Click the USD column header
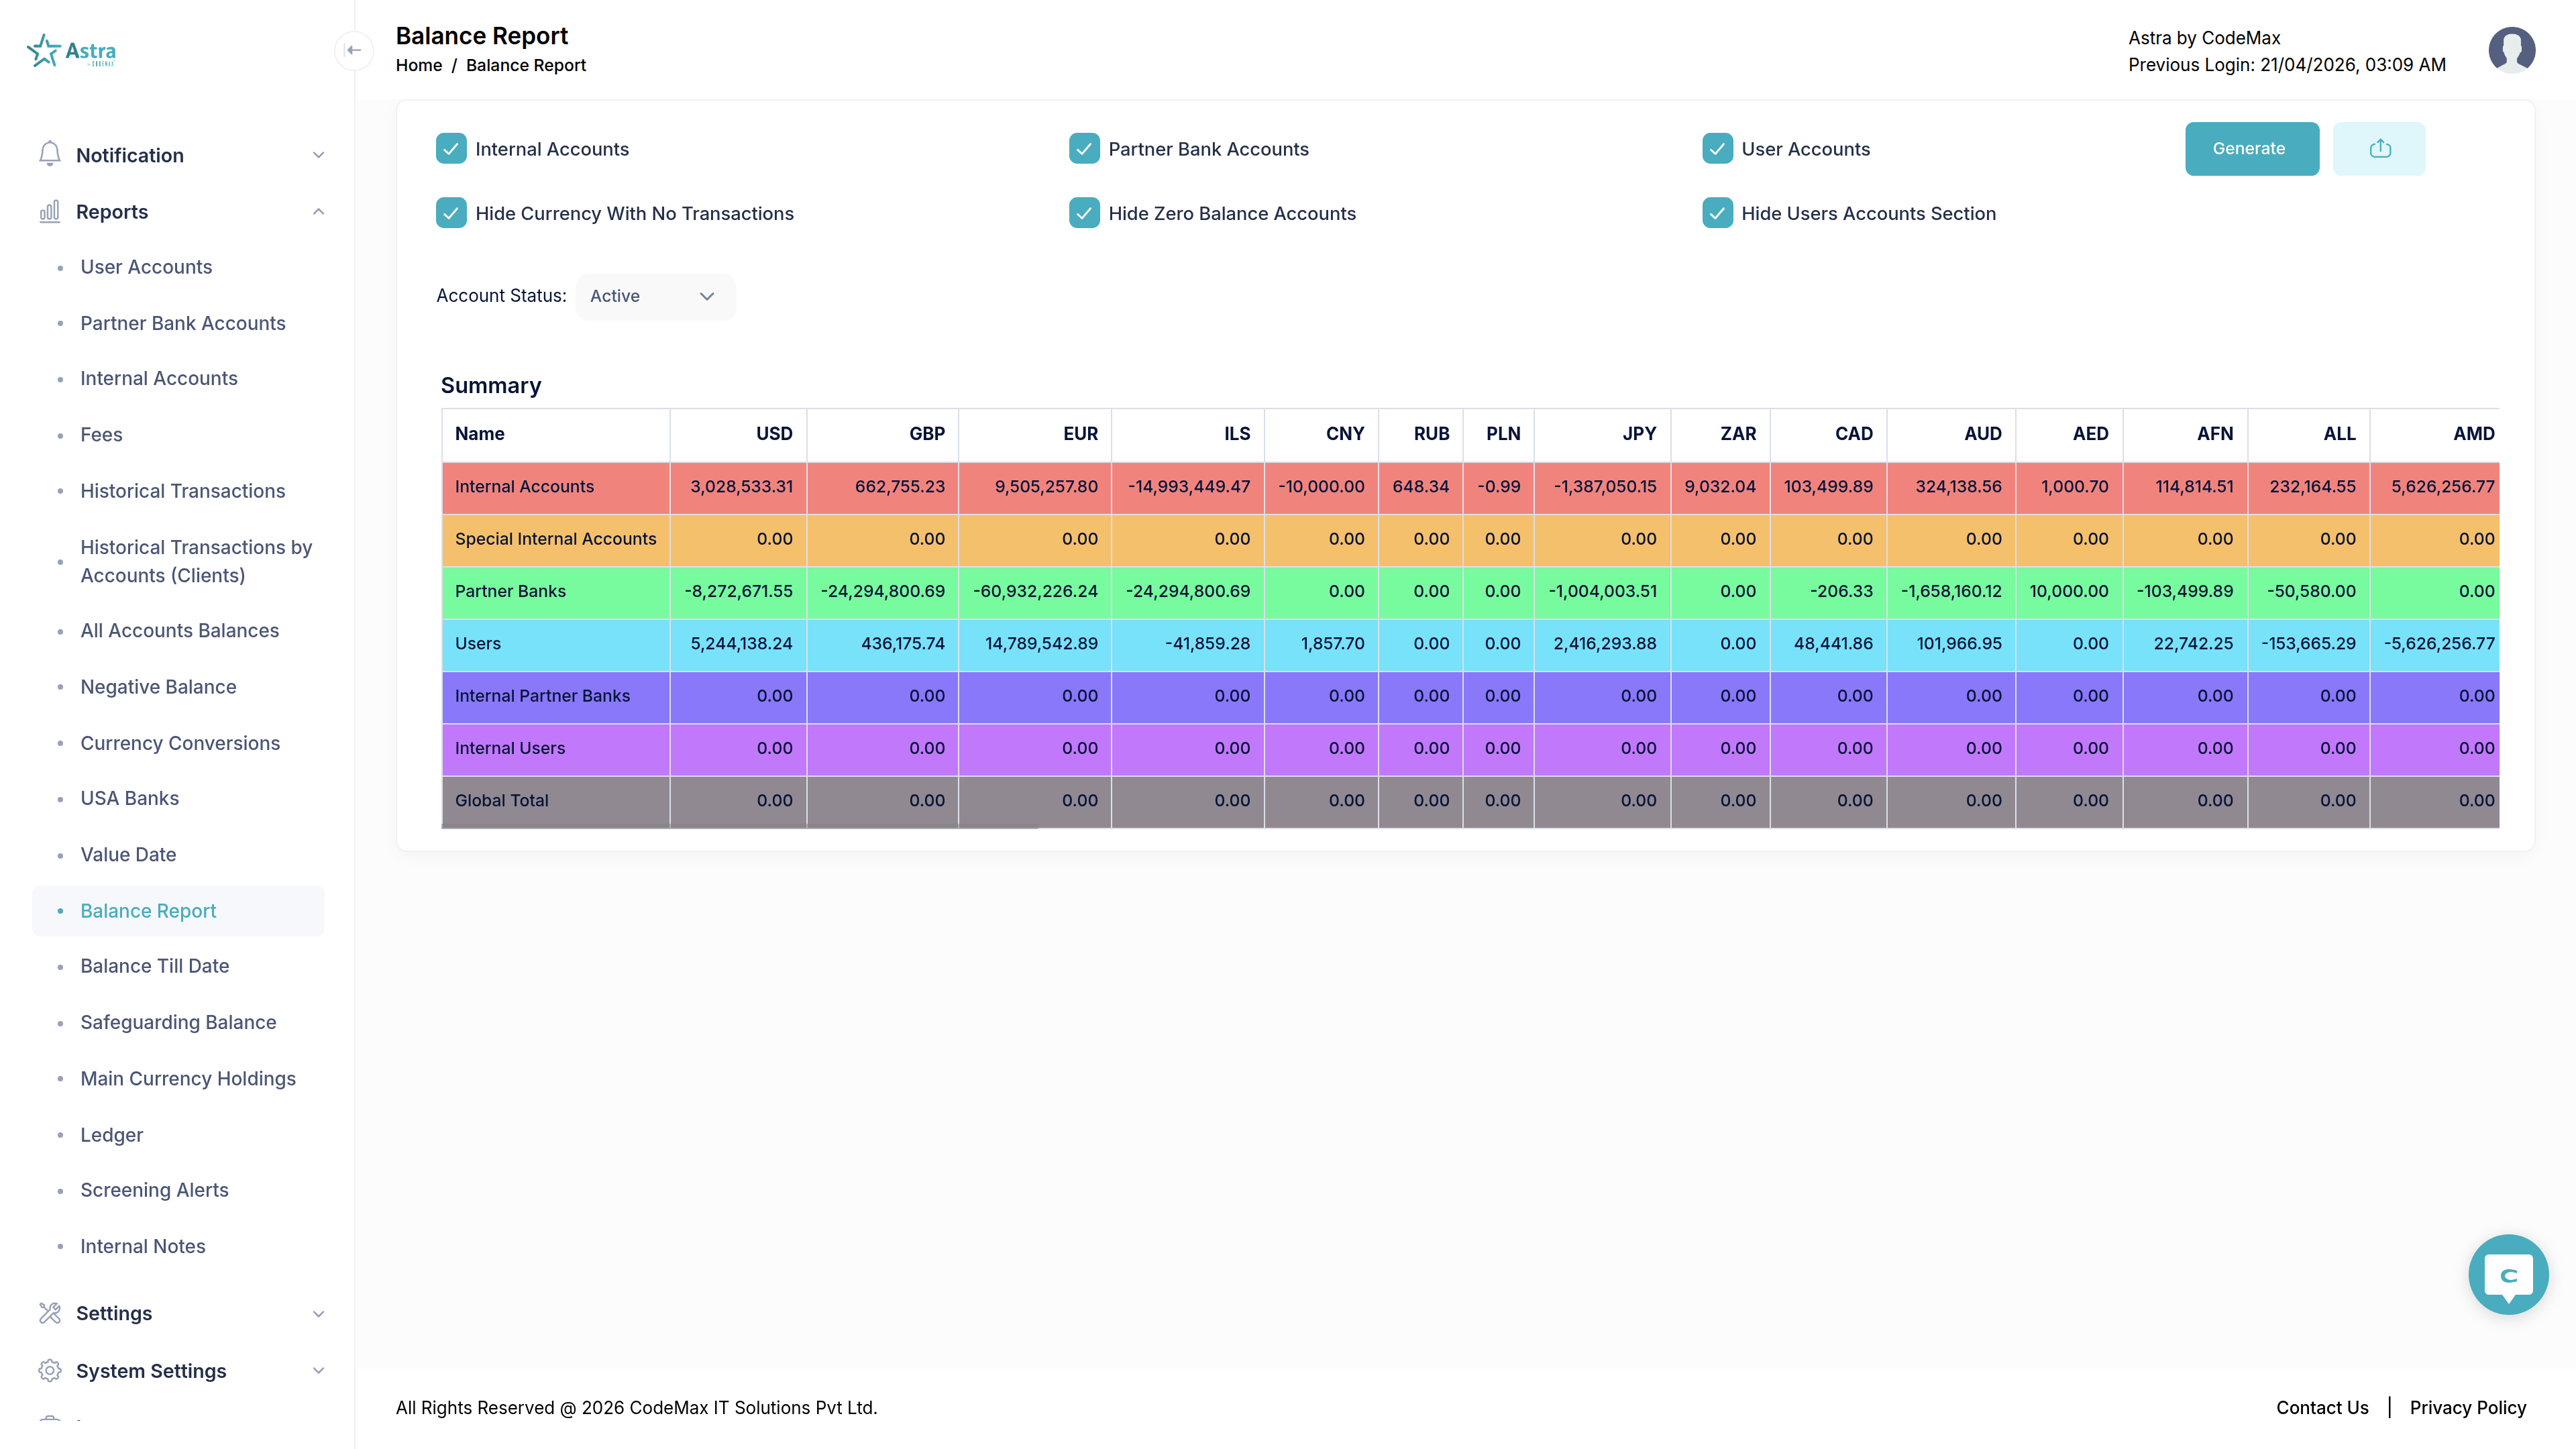Screen dimensions: 2576x1449 [x=773, y=434]
